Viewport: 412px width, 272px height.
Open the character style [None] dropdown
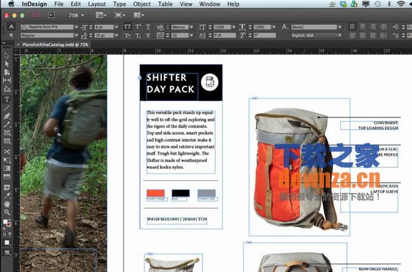click(x=339, y=27)
